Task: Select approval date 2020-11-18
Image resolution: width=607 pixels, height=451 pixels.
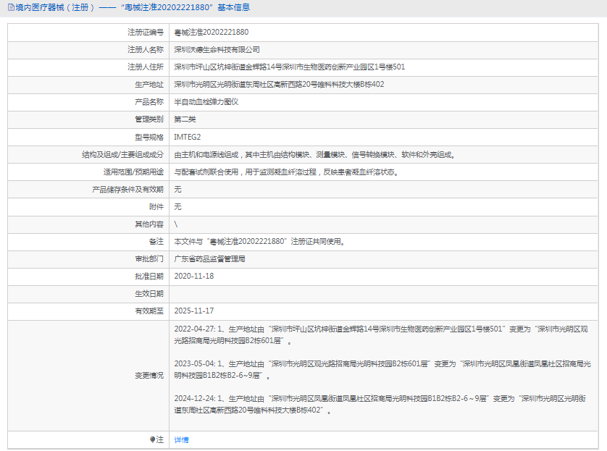Action: click(194, 276)
